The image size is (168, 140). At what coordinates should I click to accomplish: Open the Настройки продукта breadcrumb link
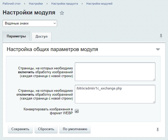(x=65, y=4)
